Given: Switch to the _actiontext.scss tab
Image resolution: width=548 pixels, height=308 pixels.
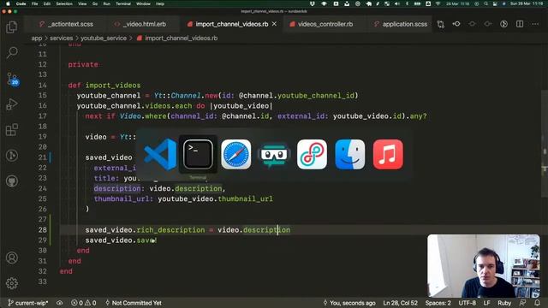Looking at the screenshot, I should coord(67,24).
